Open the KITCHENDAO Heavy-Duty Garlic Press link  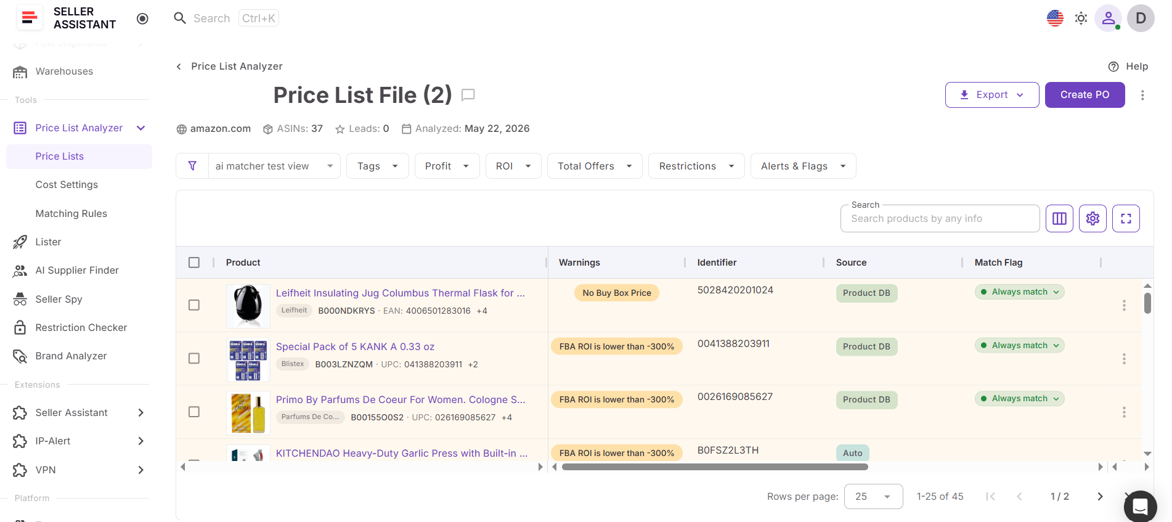pos(402,454)
